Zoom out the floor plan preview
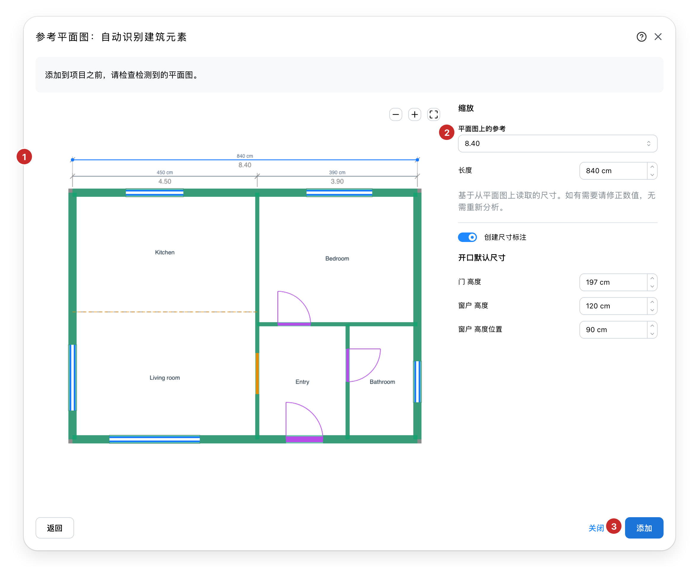692x567 pixels. tap(395, 114)
